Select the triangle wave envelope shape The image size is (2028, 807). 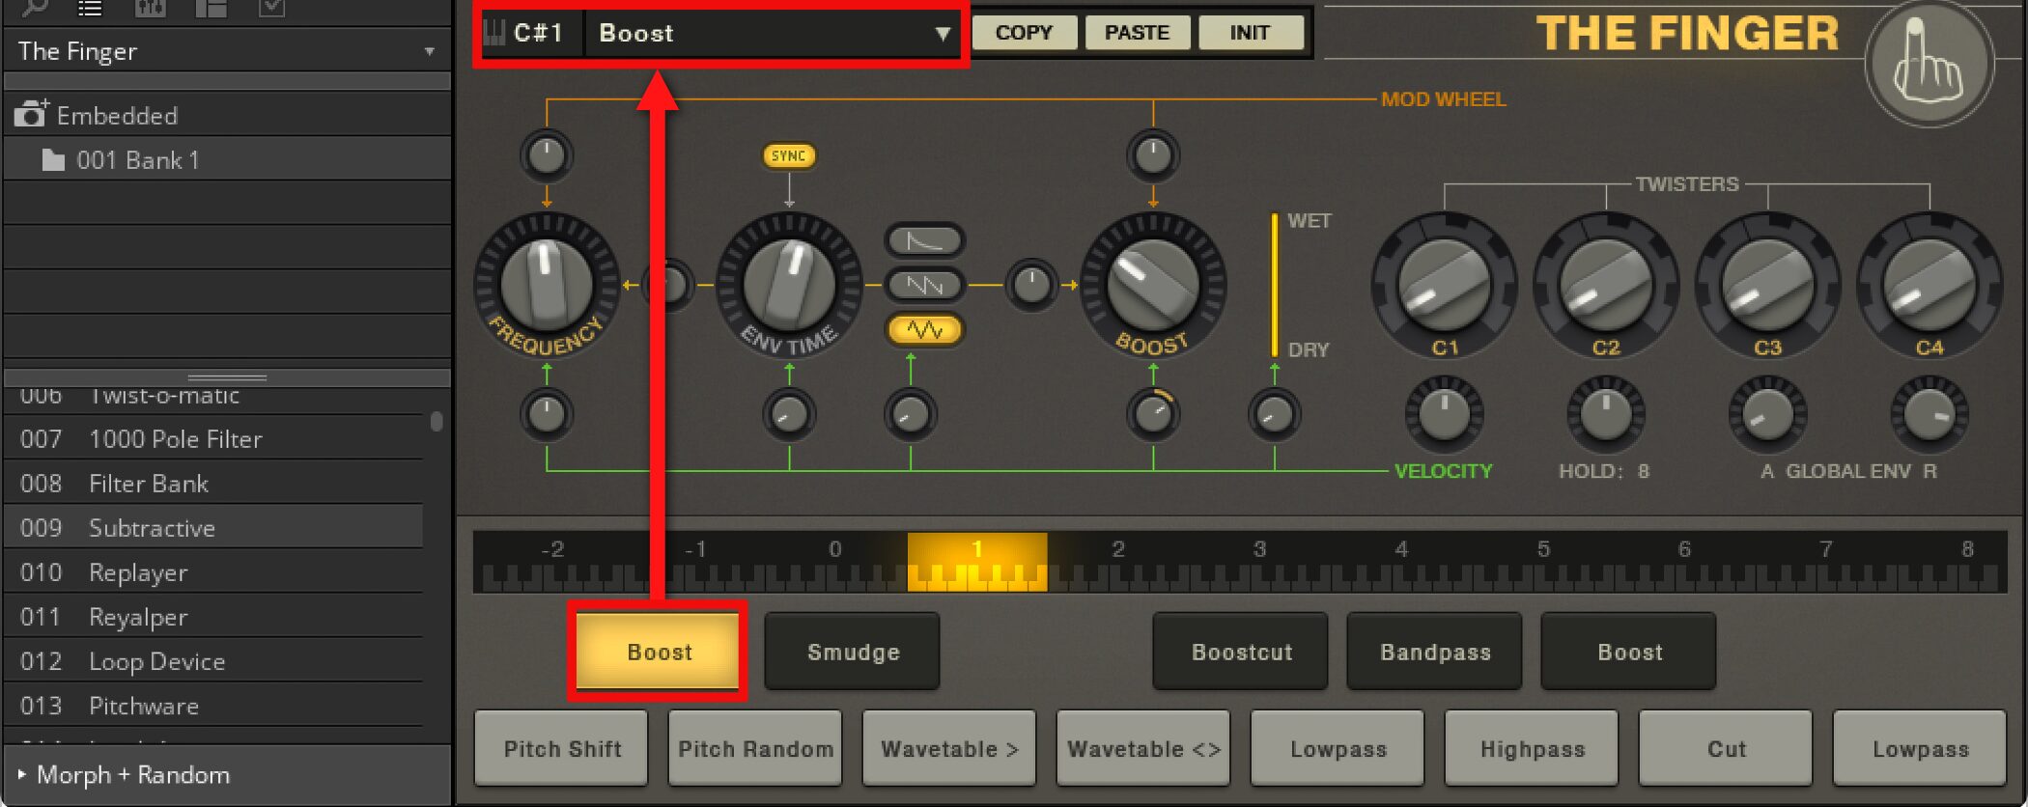pyautogui.click(x=924, y=329)
